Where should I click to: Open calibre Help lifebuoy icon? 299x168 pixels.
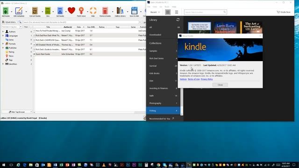pyautogui.click(x=93, y=11)
